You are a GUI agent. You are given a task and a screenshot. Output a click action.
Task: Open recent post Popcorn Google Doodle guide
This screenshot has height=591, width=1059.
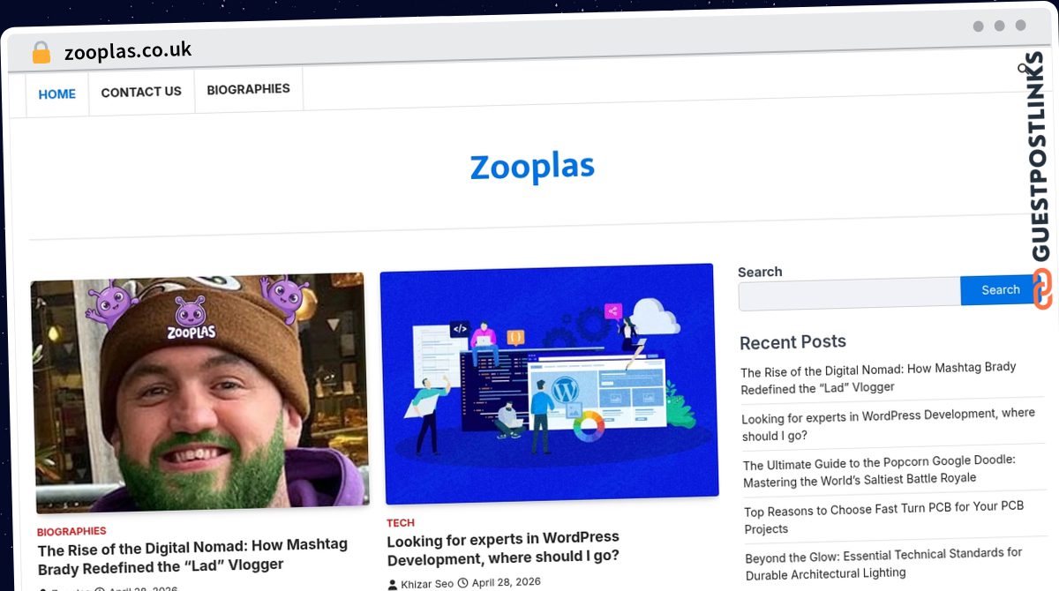point(879,471)
